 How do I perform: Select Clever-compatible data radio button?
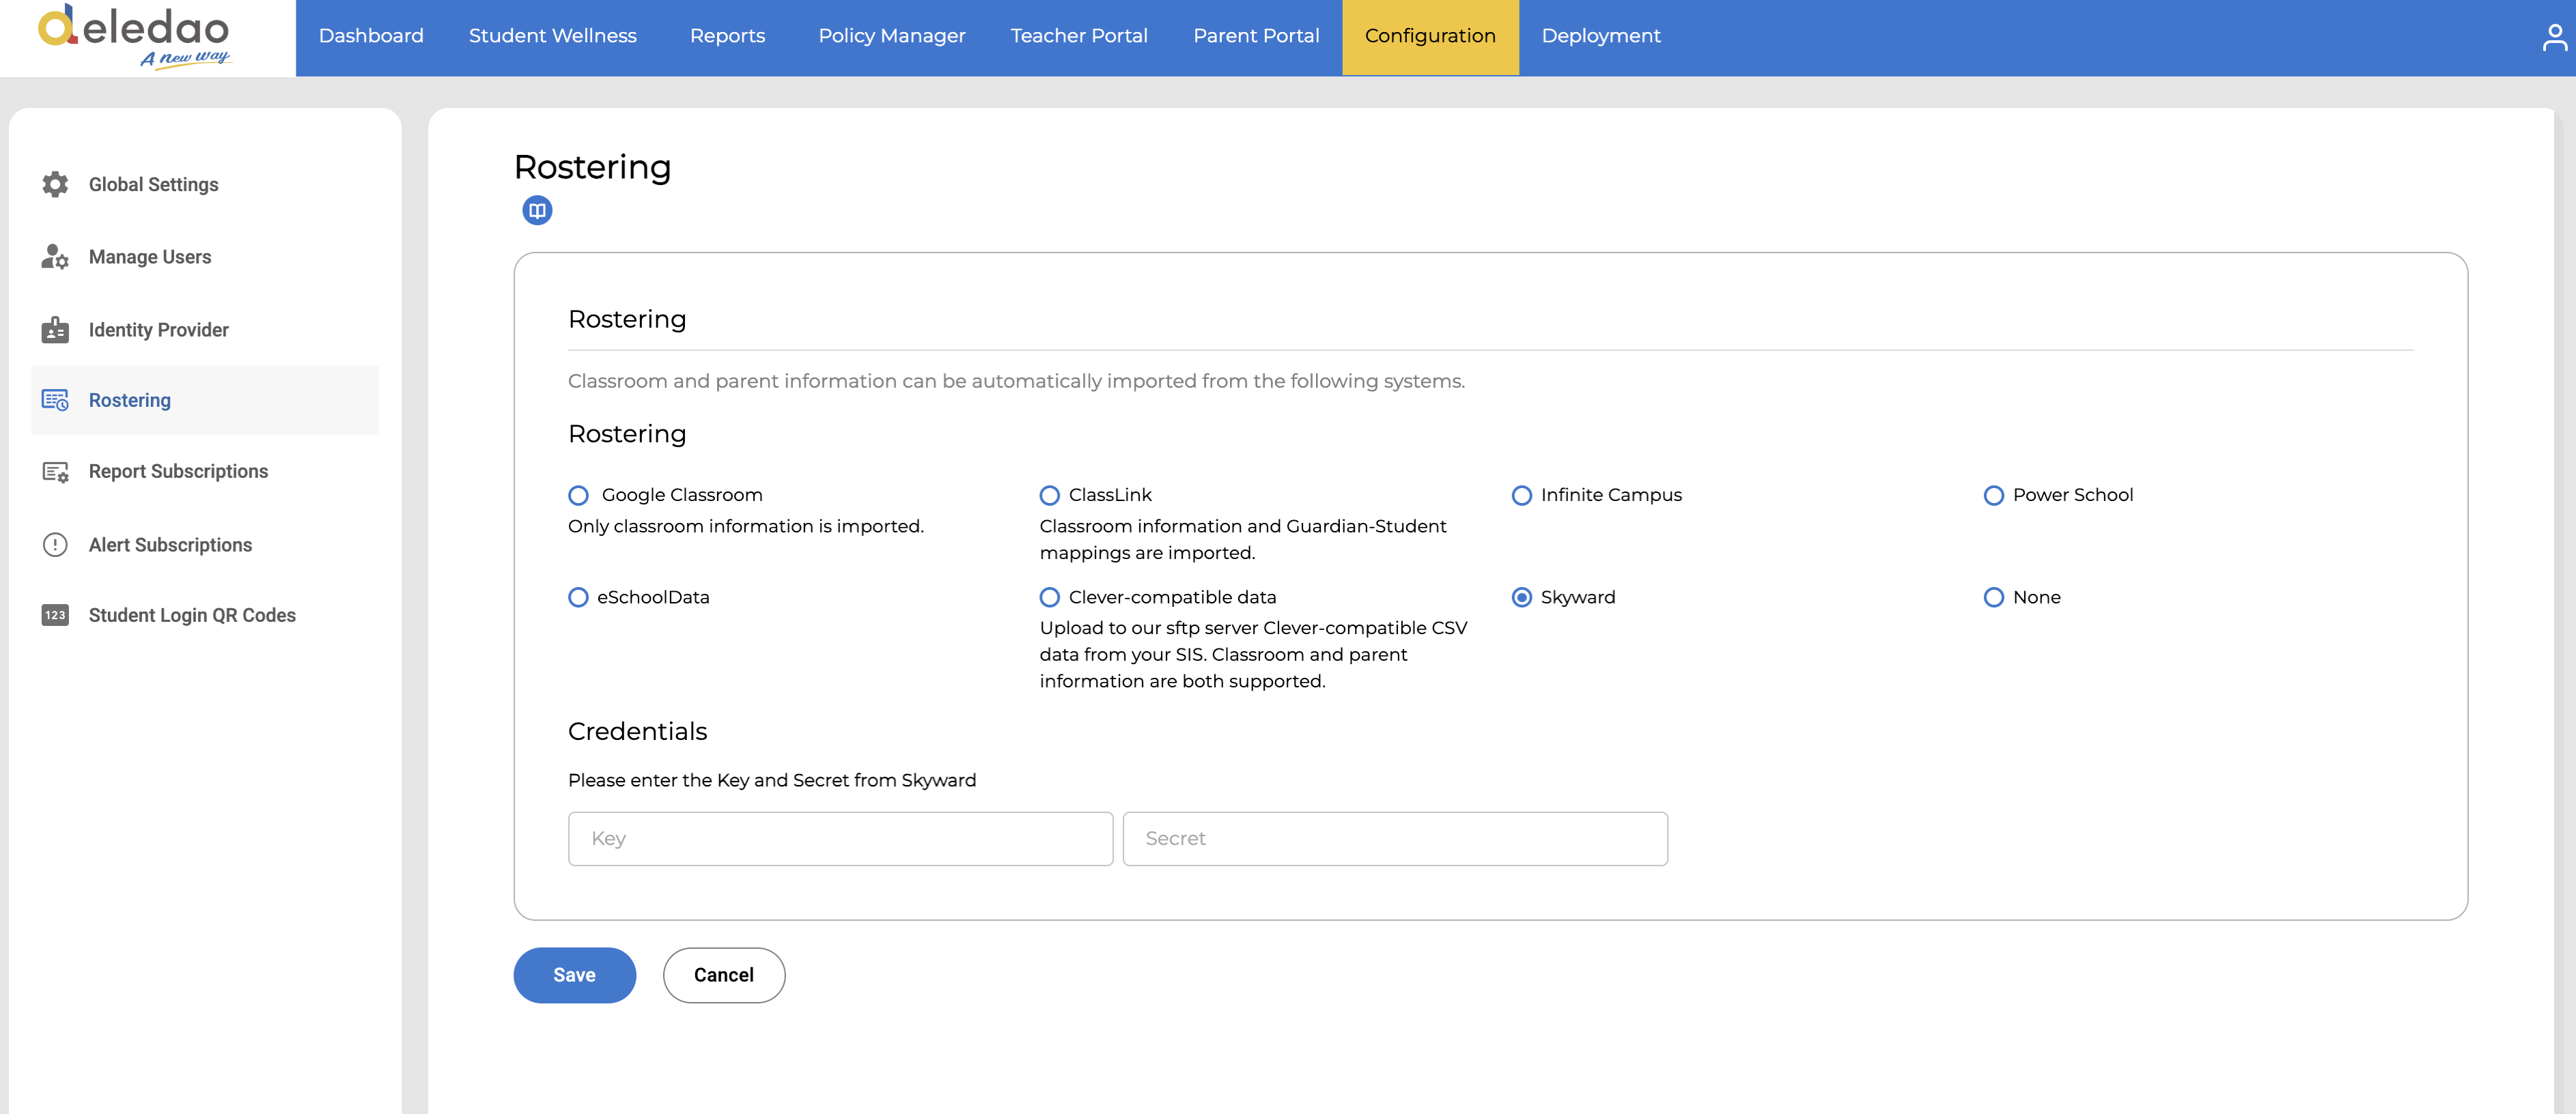point(1049,597)
